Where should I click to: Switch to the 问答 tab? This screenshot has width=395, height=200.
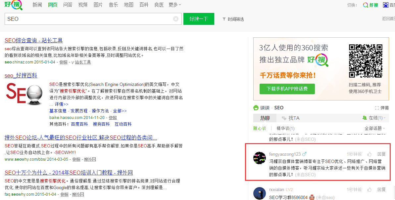pos(68,5)
